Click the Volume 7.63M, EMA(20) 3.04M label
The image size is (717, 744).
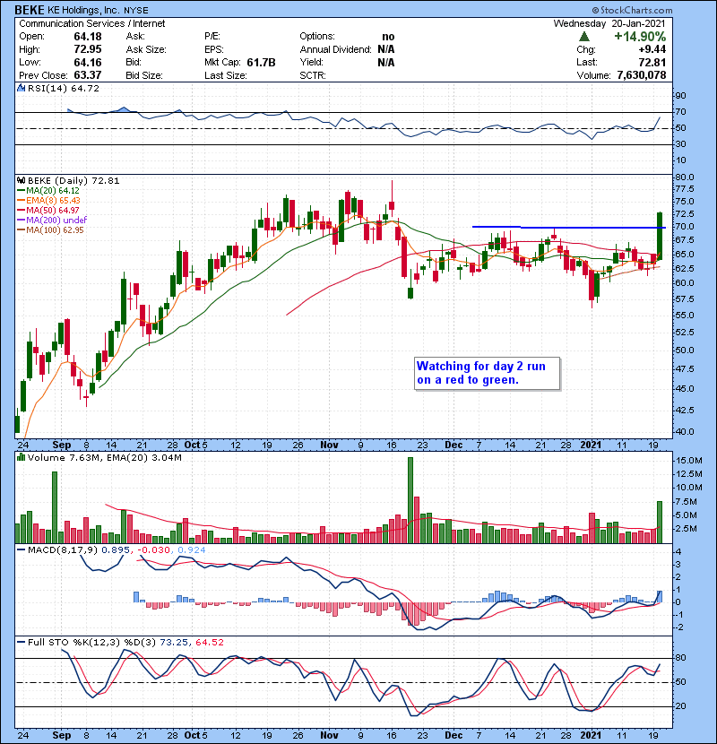(104, 458)
